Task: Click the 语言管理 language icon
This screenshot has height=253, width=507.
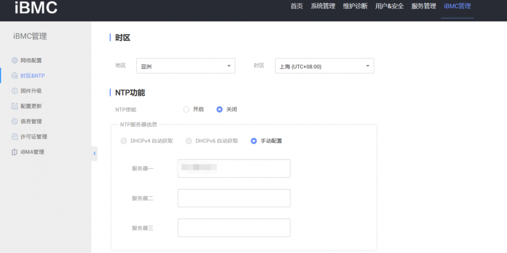Action: 15,121
